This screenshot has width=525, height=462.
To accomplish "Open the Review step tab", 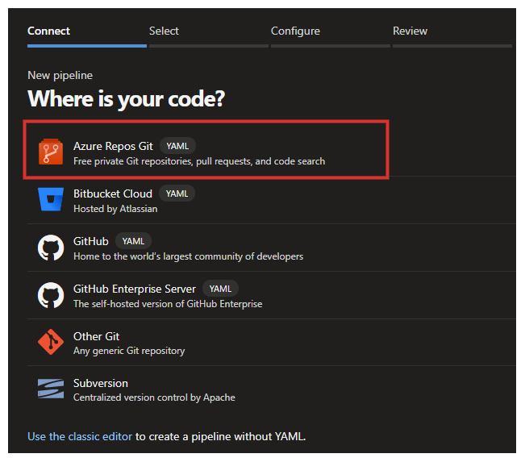I will (452, 35).
